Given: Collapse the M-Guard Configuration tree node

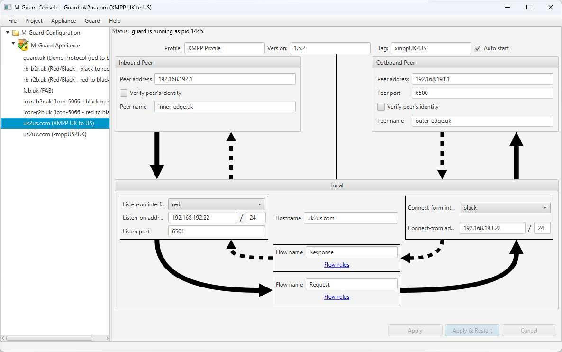Looking at the screenshot, I should coord(8,32).
